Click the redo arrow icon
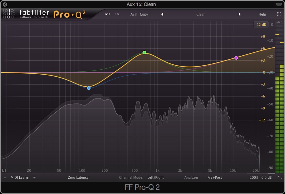This screenshot has height=194, width=285. pos(117,14)
